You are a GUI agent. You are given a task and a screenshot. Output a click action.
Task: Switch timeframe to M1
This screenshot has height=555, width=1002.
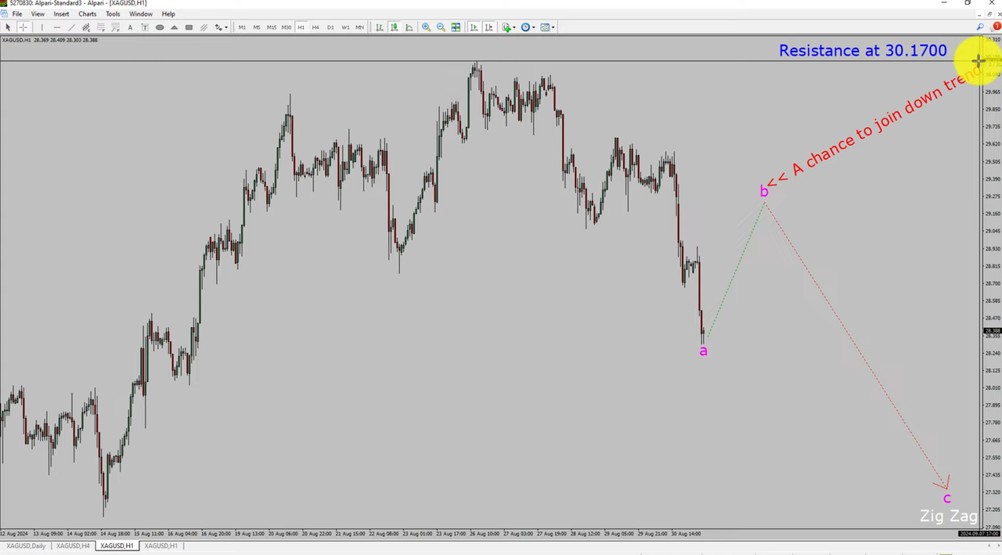pos(242,27)
